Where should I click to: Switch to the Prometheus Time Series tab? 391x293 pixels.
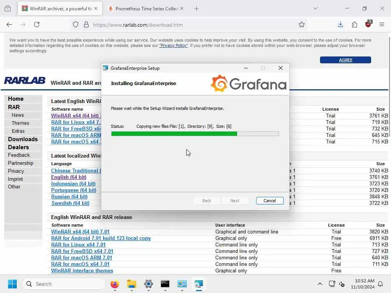[x=147, y=9]
